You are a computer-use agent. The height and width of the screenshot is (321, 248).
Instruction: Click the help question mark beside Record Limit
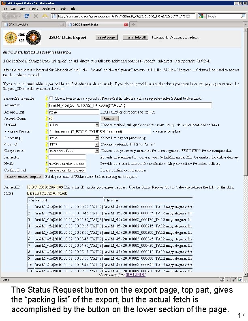[x=47, y=112]
